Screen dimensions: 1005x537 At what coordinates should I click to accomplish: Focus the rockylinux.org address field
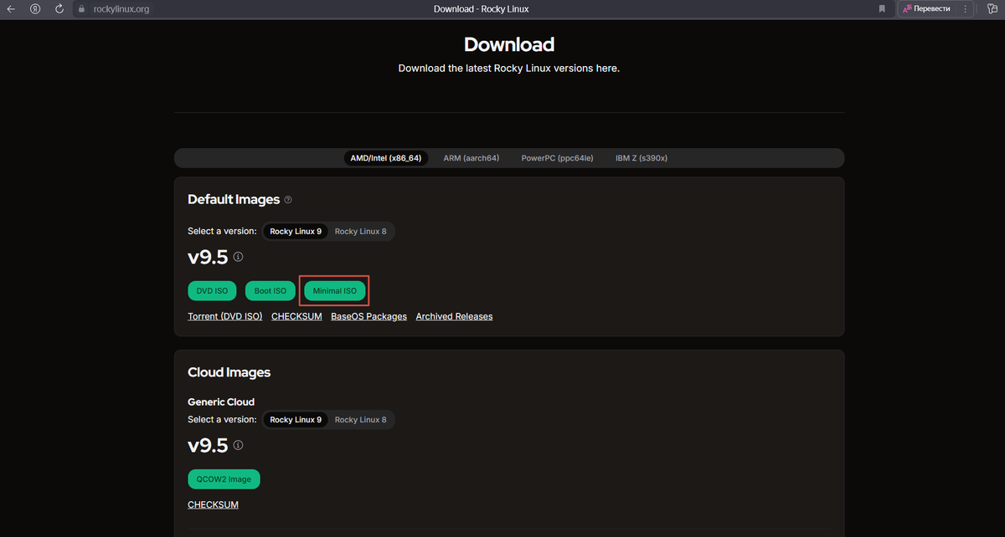coord(121,9)
